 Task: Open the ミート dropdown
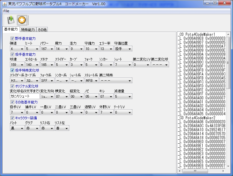(x=32, y=49)
